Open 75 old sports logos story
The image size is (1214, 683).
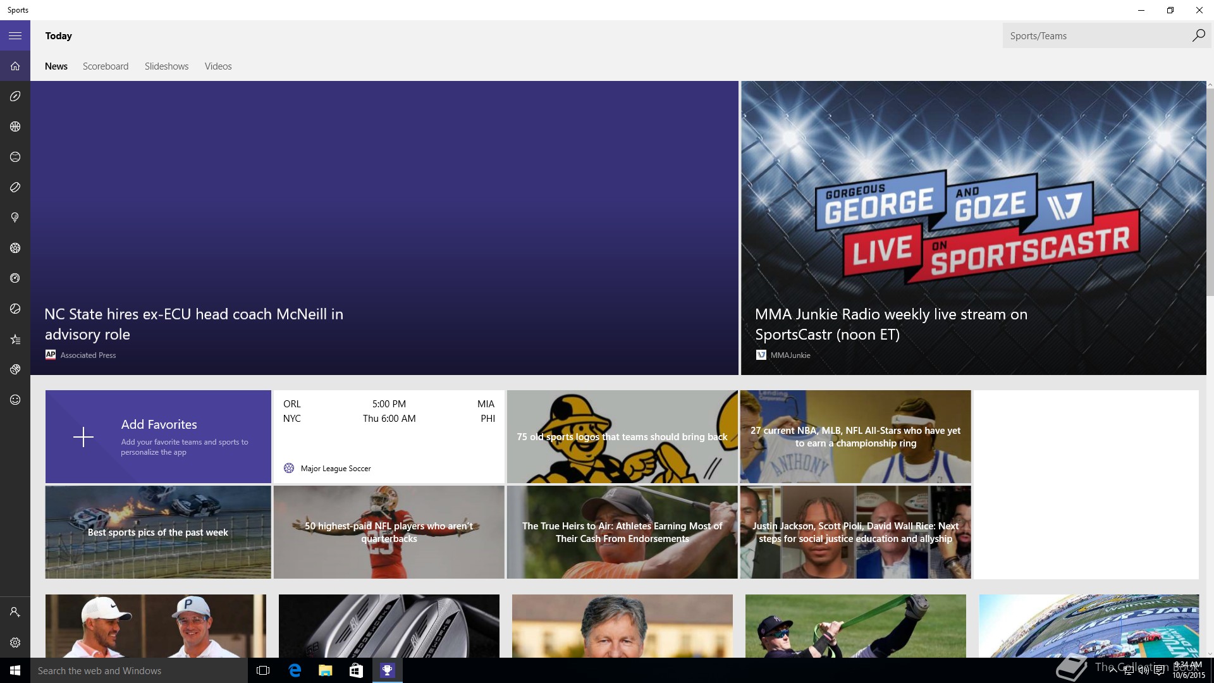point(622,437)
